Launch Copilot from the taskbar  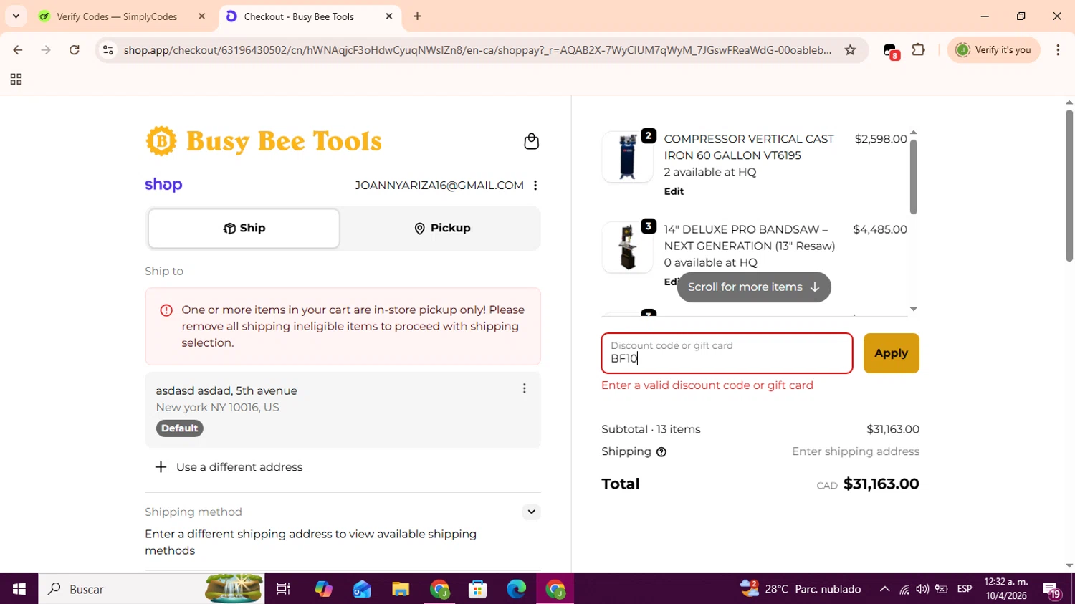tap(324, 589)
